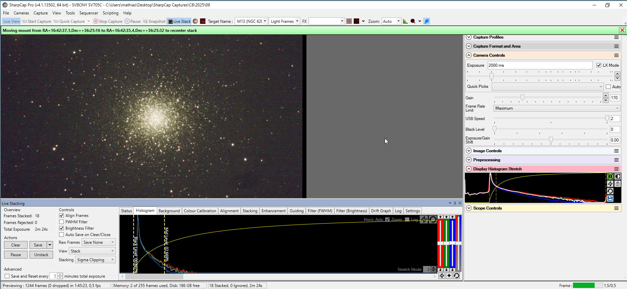The image size is (627, 289).
Task: Reset live stack histogram with circular arrow
Action: point(433,219)
